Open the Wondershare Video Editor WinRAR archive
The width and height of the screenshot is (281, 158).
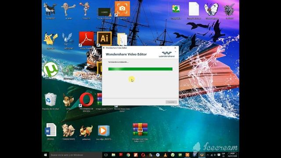[x=140, y=130]
